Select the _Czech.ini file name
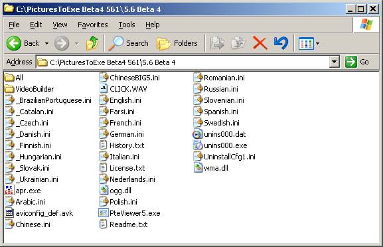383x247 pixels. click(32, 123)
